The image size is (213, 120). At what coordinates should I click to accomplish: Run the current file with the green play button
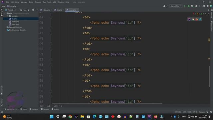185,6
